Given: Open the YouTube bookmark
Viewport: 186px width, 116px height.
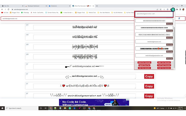Looking at the screenshot, I should click(5, 12).
